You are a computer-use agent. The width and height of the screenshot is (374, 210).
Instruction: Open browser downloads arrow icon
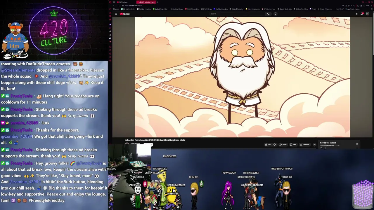click(364, 6)
